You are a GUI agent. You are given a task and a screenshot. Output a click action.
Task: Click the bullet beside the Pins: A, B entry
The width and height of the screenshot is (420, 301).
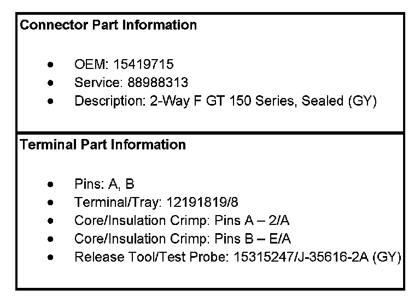(x=51, y=184)
